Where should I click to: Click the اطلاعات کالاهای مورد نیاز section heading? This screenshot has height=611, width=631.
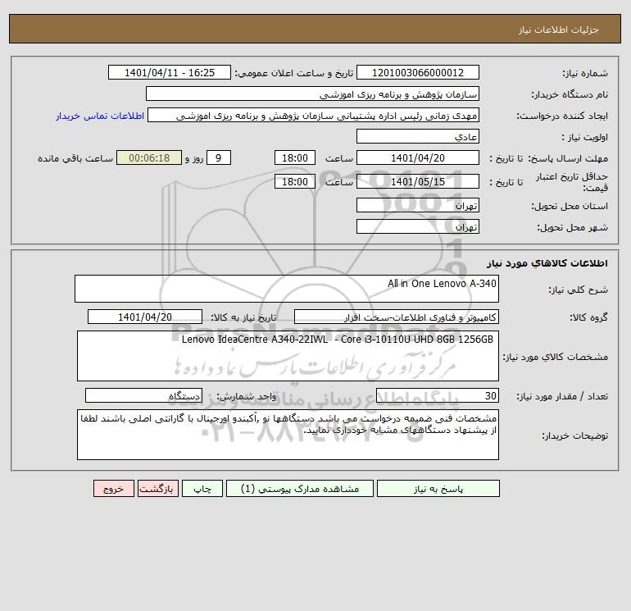click(x=547, y=263)
